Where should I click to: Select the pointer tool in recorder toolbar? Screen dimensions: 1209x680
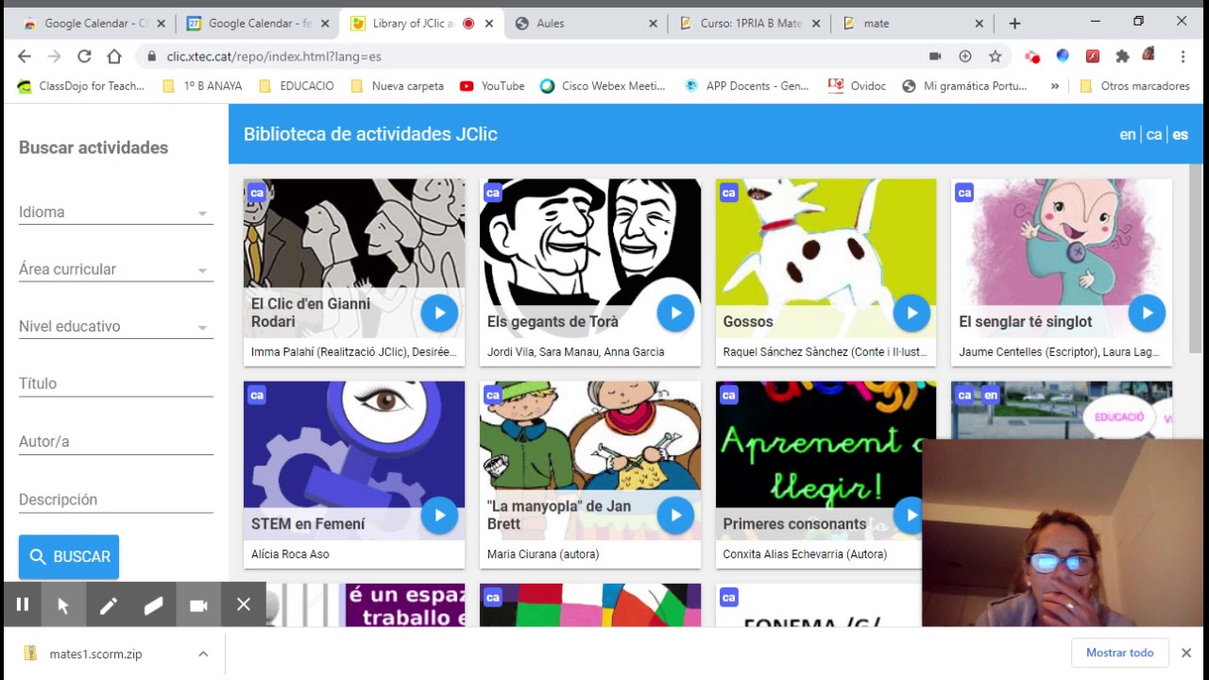click(63, 604)
